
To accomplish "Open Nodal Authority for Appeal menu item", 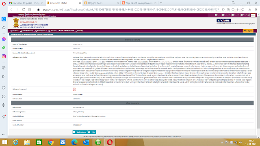I will 66,31.
